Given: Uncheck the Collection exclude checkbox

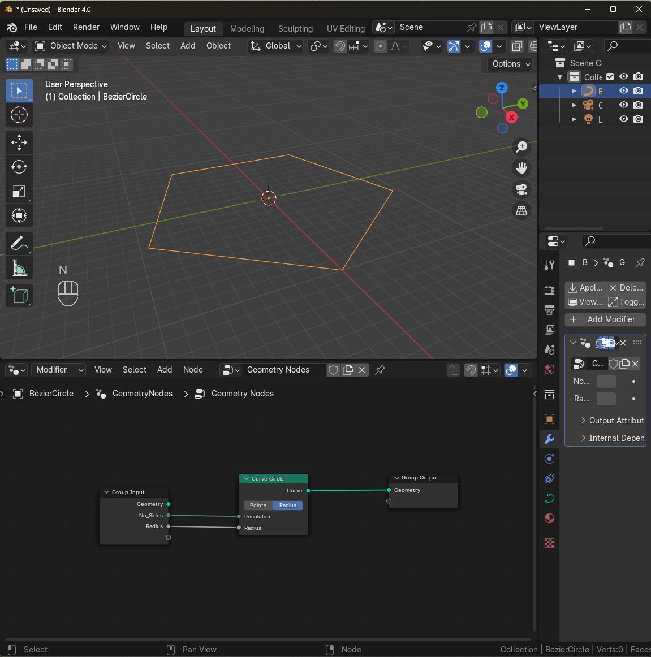Looking at the screenshot, I should 610,77.
